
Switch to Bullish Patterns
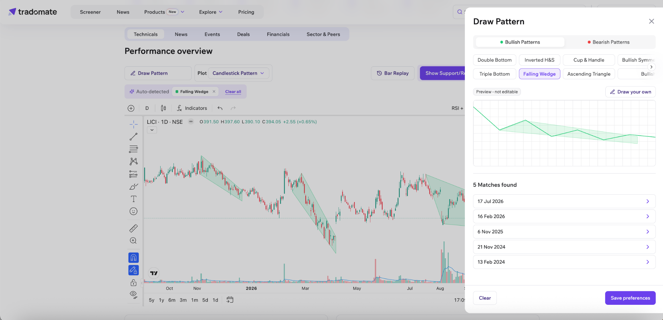click(x=520, y=42)
